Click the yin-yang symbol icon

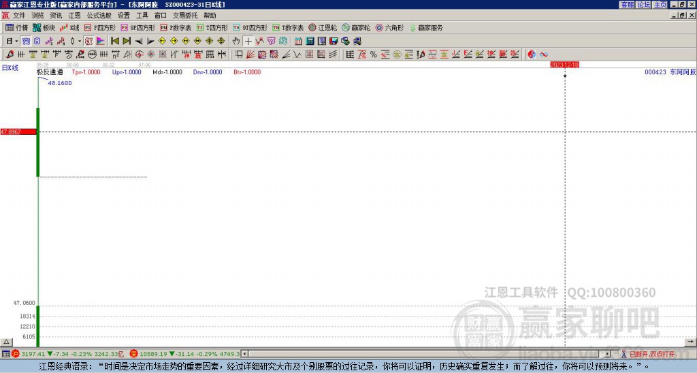click(x=532, y=54)
